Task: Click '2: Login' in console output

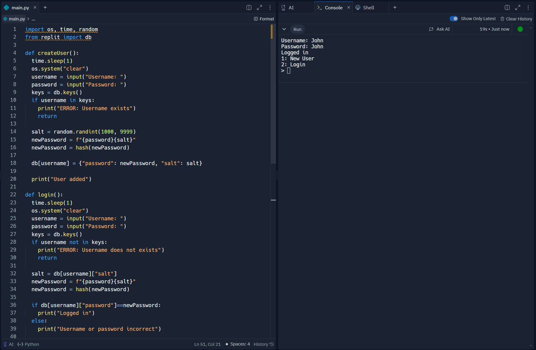Action: (293, 64)
